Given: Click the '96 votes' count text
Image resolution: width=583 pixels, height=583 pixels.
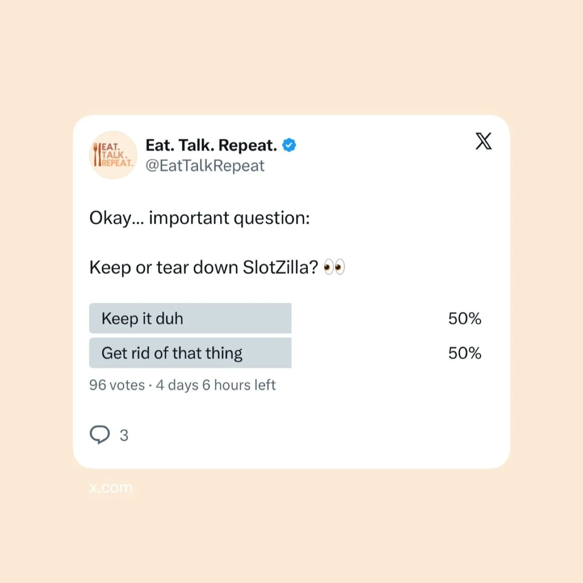Looking at the screenshot, I should coord(117,385).
